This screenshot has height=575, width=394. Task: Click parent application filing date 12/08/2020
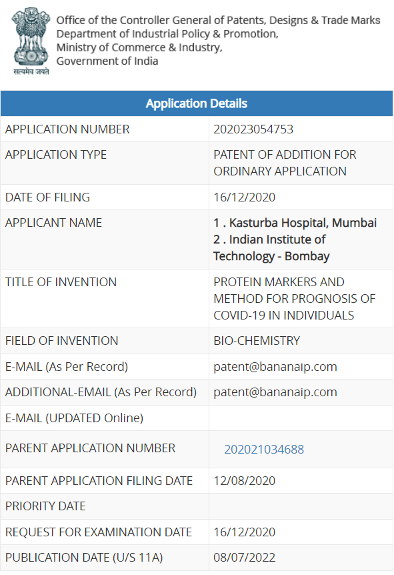pyautogui.click(x=244, y=480)
